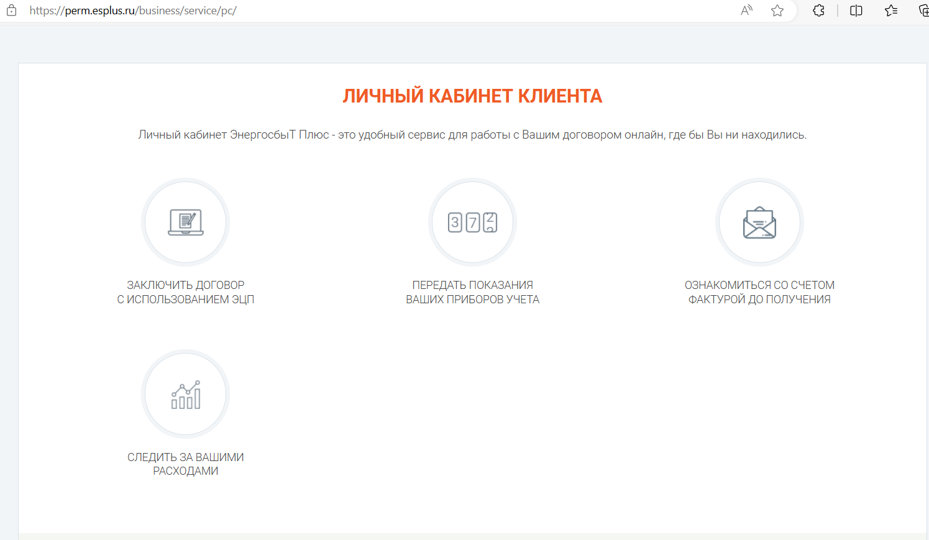This screenshot has width=929, height=540.
Task: Click the expenses bar chart icon
Action: (x=185, y=395)
